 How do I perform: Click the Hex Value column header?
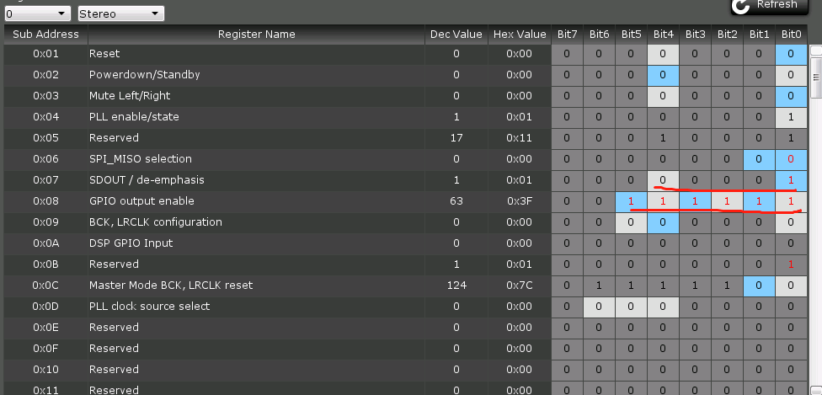point(520,35)
